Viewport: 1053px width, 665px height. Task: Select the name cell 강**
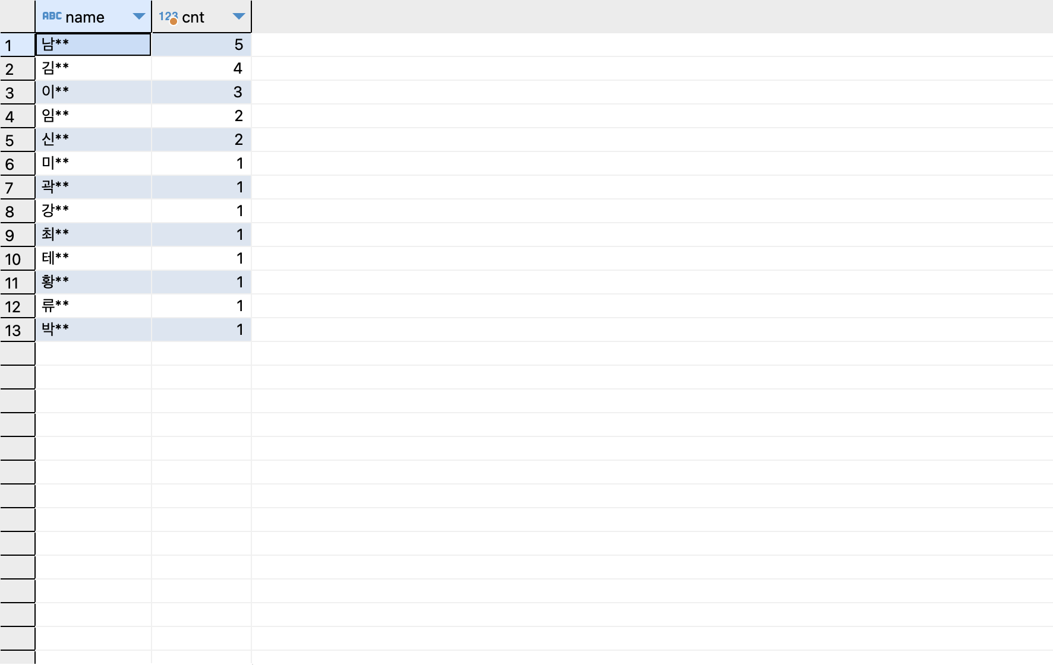93,211
